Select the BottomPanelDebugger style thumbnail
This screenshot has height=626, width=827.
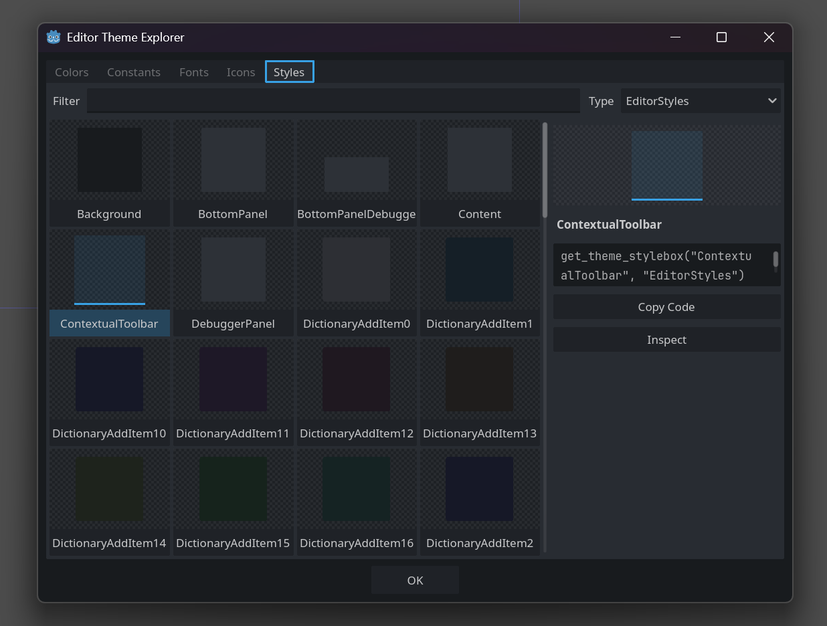pyautogui.click(x=357, y=173)
